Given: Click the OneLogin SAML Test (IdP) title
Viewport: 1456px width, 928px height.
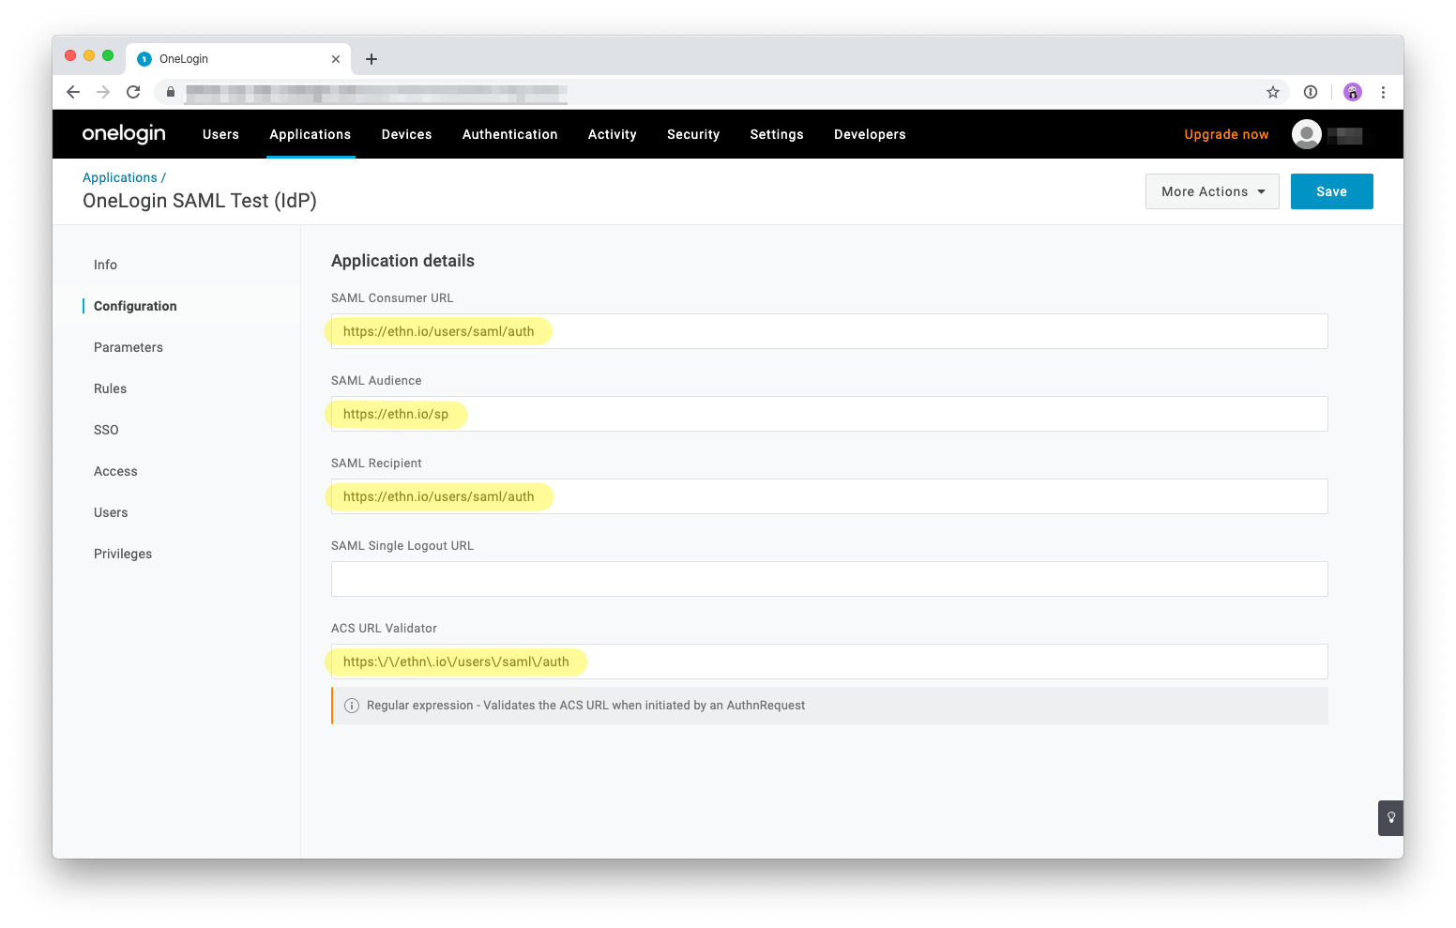Looking at the screenshot, I should [x=200, y=201].
